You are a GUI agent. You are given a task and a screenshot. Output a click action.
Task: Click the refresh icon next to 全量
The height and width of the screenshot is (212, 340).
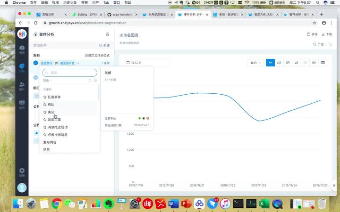(330, 44)
